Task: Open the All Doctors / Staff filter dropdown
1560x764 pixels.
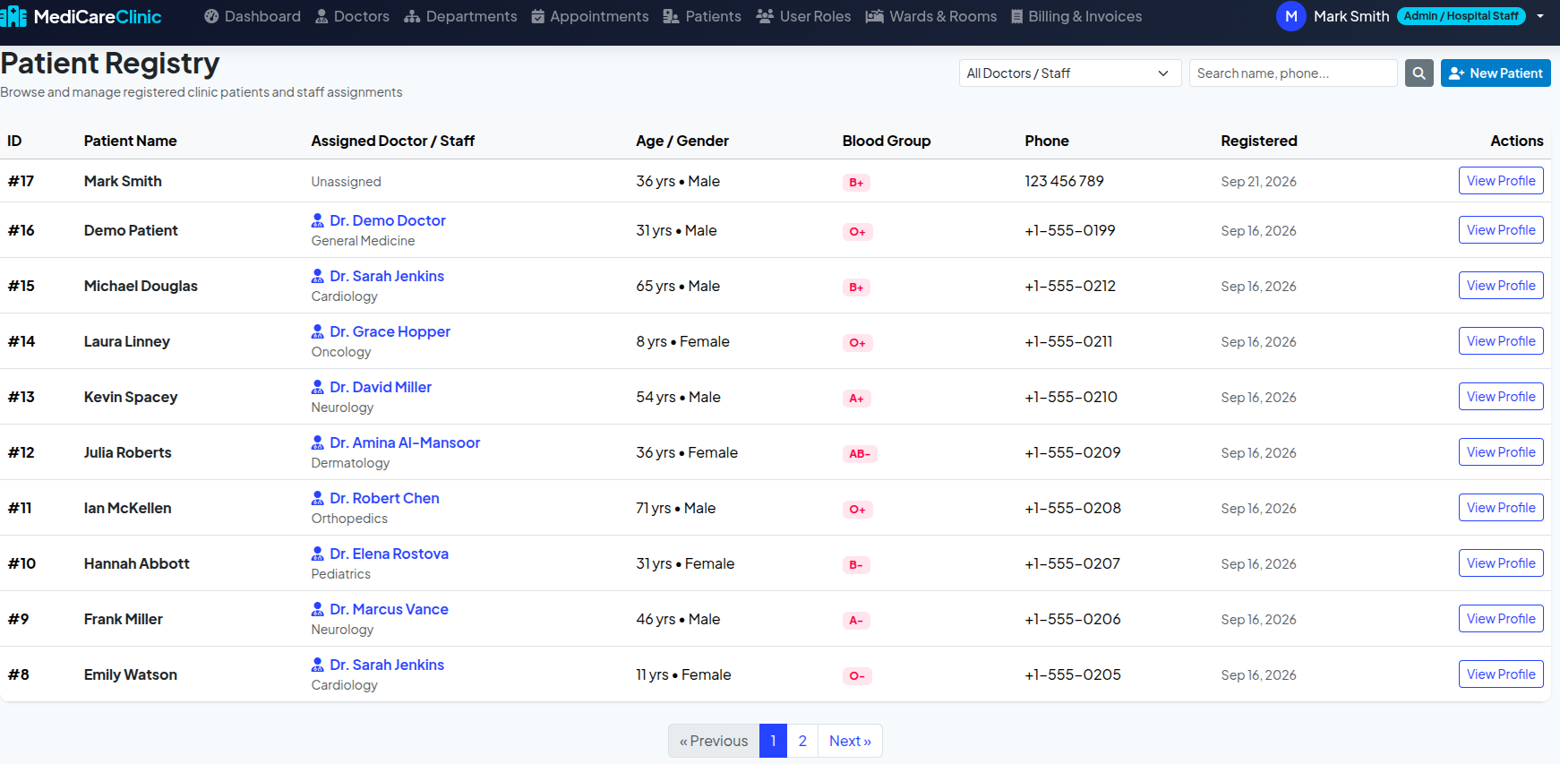Action: (1070, 73)
